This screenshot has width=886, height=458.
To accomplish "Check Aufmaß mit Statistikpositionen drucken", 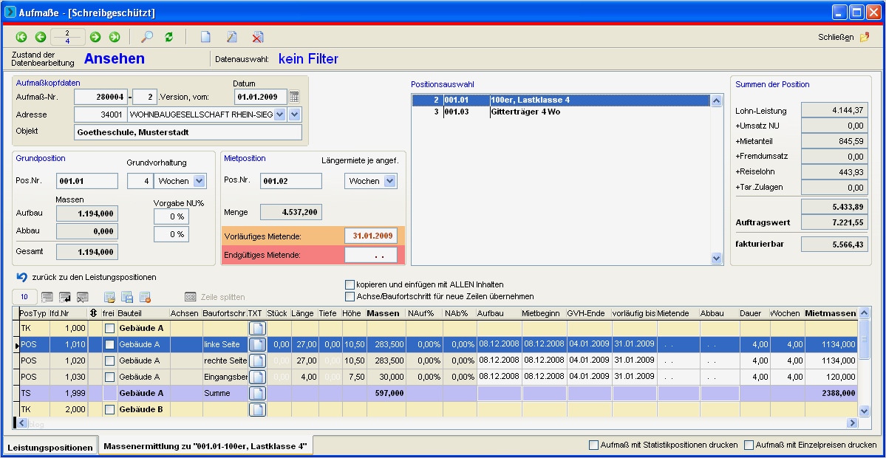I will coord(593,445).
